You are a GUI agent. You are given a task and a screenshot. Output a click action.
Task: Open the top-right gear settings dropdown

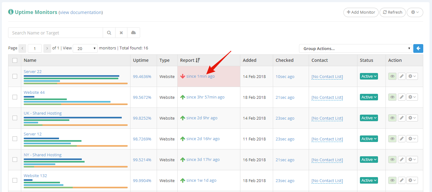point(415,12)
